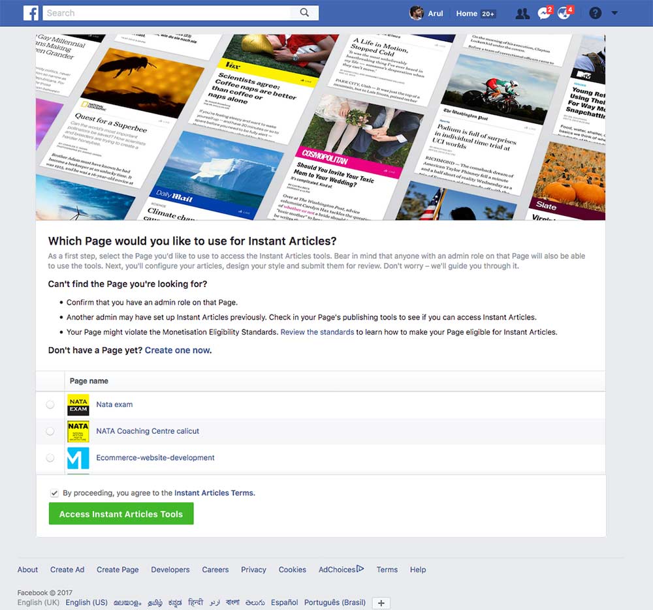Viewport: 653px width, 610px height.
Task: Click the Create one now link
Action: [178, 350]
